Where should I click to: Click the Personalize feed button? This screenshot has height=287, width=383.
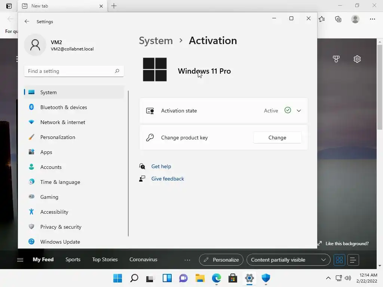click(x=221, y=260)
